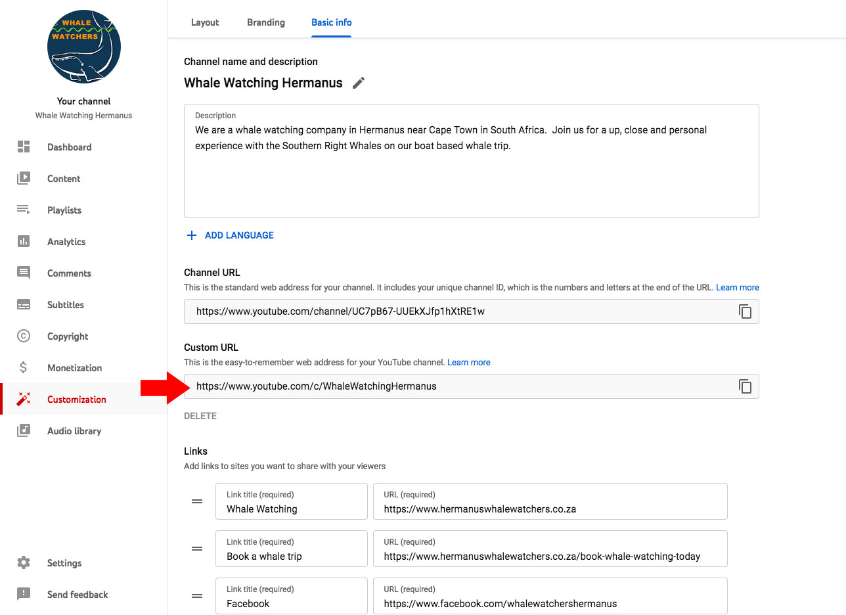Click Send feedback label
Viewport: 846px width, 615px height.
(78, 595)
